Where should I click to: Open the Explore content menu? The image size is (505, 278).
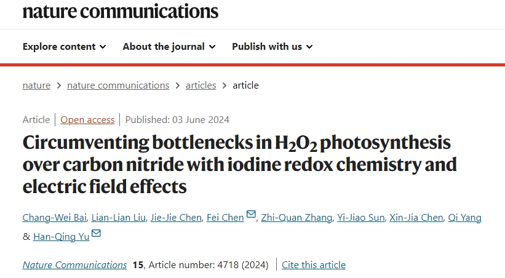click(x=64, y=47)
